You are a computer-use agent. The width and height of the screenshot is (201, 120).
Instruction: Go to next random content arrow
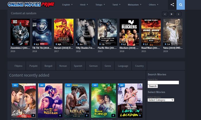(x=178, y=14)
